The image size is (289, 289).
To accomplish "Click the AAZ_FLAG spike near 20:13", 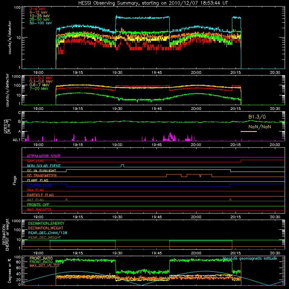I will (230, 200).
